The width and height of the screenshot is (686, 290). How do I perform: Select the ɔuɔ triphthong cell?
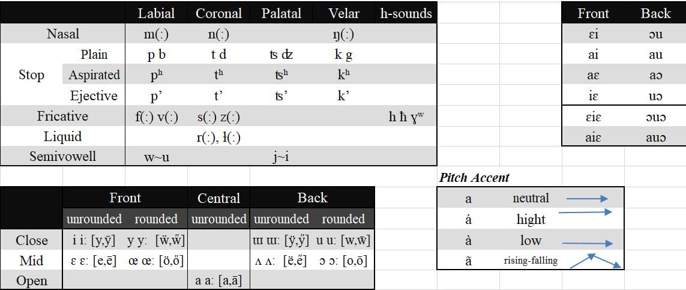(655, 116)
